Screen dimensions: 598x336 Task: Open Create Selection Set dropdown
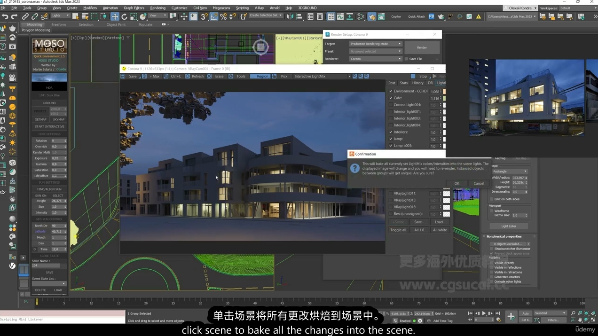pyautogui.click(x=266, y=16)
